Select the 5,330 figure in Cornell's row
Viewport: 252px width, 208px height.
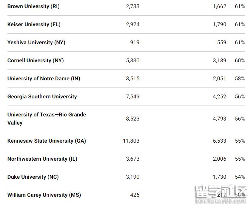tap(132, 61)
